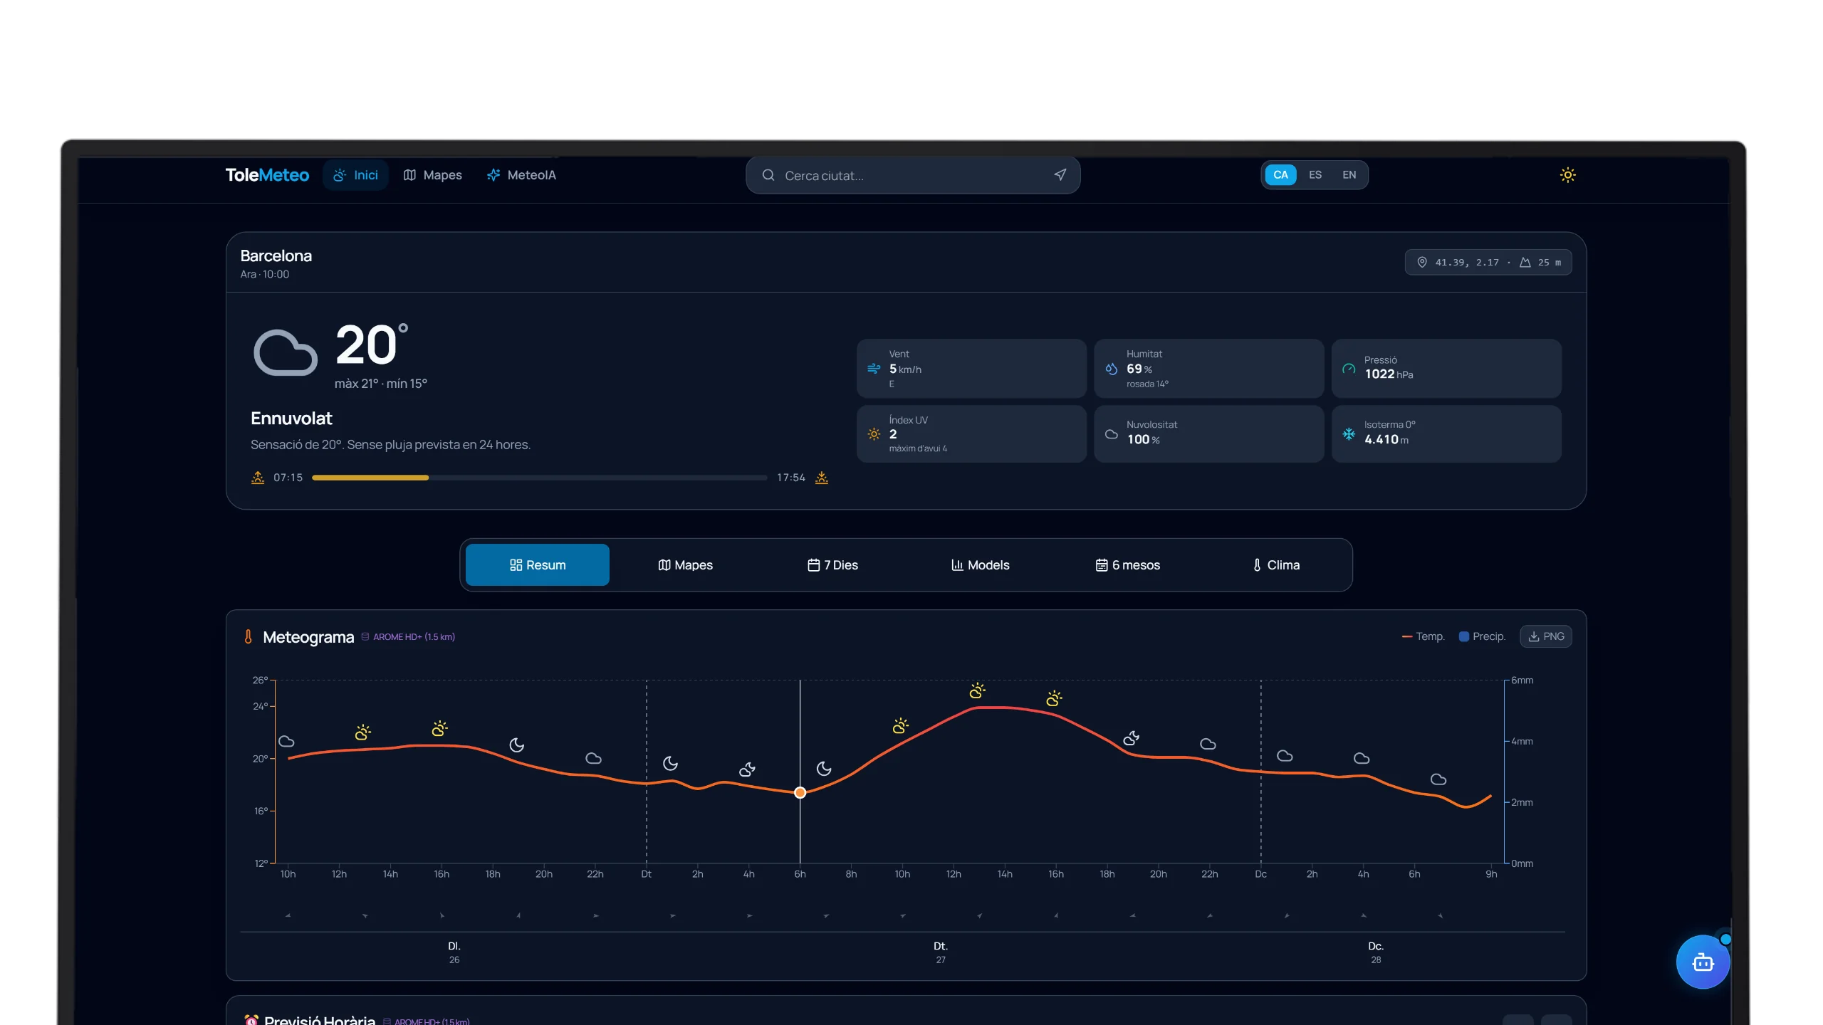This screenshot has width=1823, height=1025.
Task: Click the cloud icon in Nuvolositat card
Action: point(1111,434)
